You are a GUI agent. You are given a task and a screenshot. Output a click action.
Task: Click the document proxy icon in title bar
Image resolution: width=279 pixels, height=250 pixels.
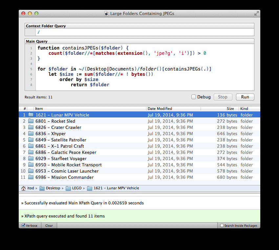(x=106, y=13)
